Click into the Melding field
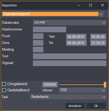 pos(38,50)
